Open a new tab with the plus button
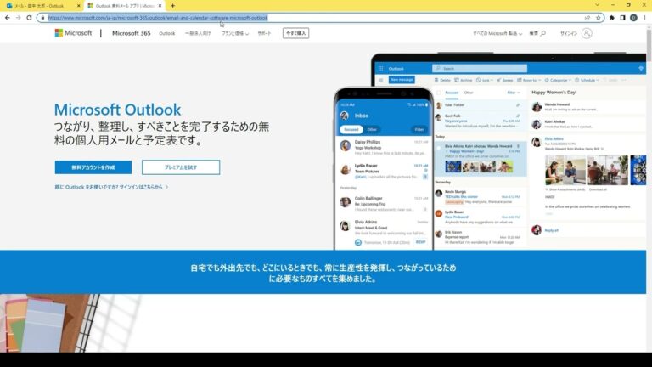This screenshot has height=367, width=652. (172, 6)
